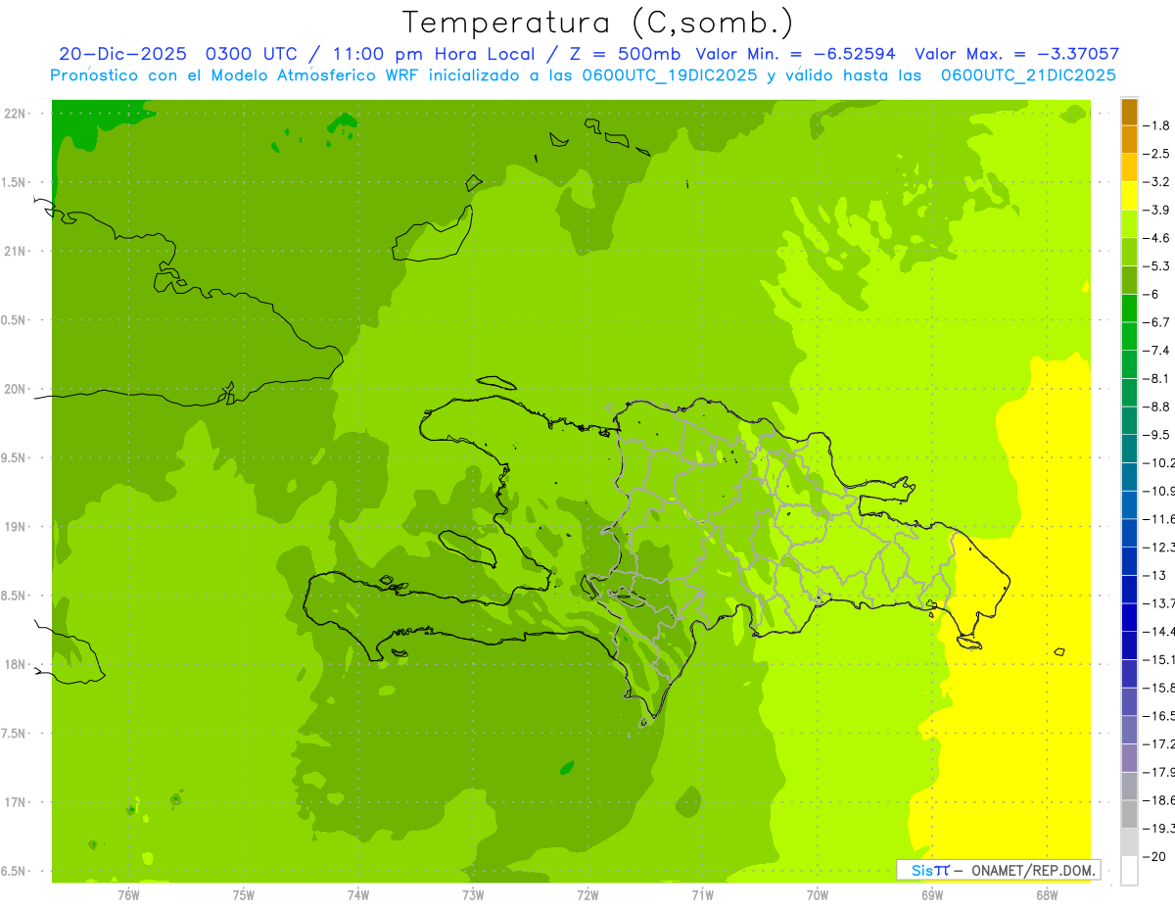Click the '-20' colorbar value
The image size is (1175, 908).
1152,856
